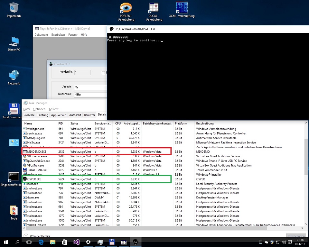309x247 pixels.
Task: Click the Task beenden button
Action: click(x=296, y=236)
